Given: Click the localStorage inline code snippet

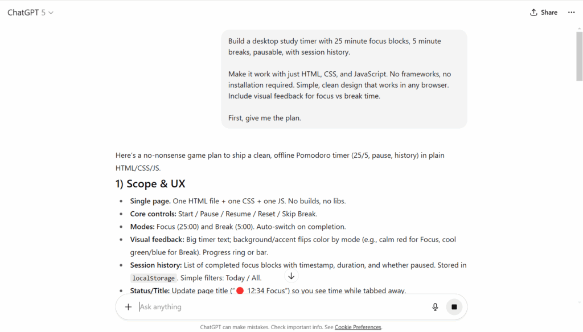Looking at the screenshot, I should coord(153,278).
